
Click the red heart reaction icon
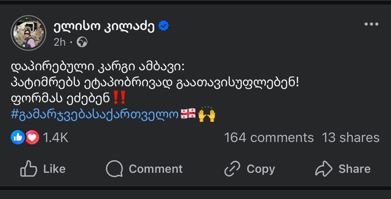point(32,137)
